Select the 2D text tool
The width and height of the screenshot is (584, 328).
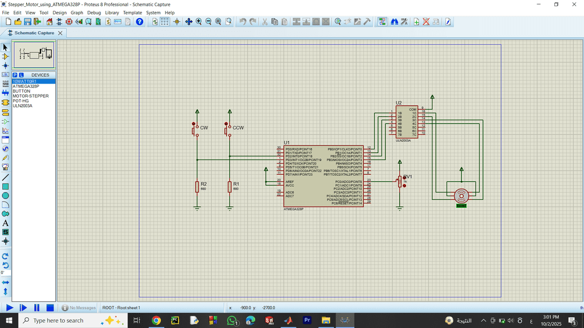(x=6, y=223)
